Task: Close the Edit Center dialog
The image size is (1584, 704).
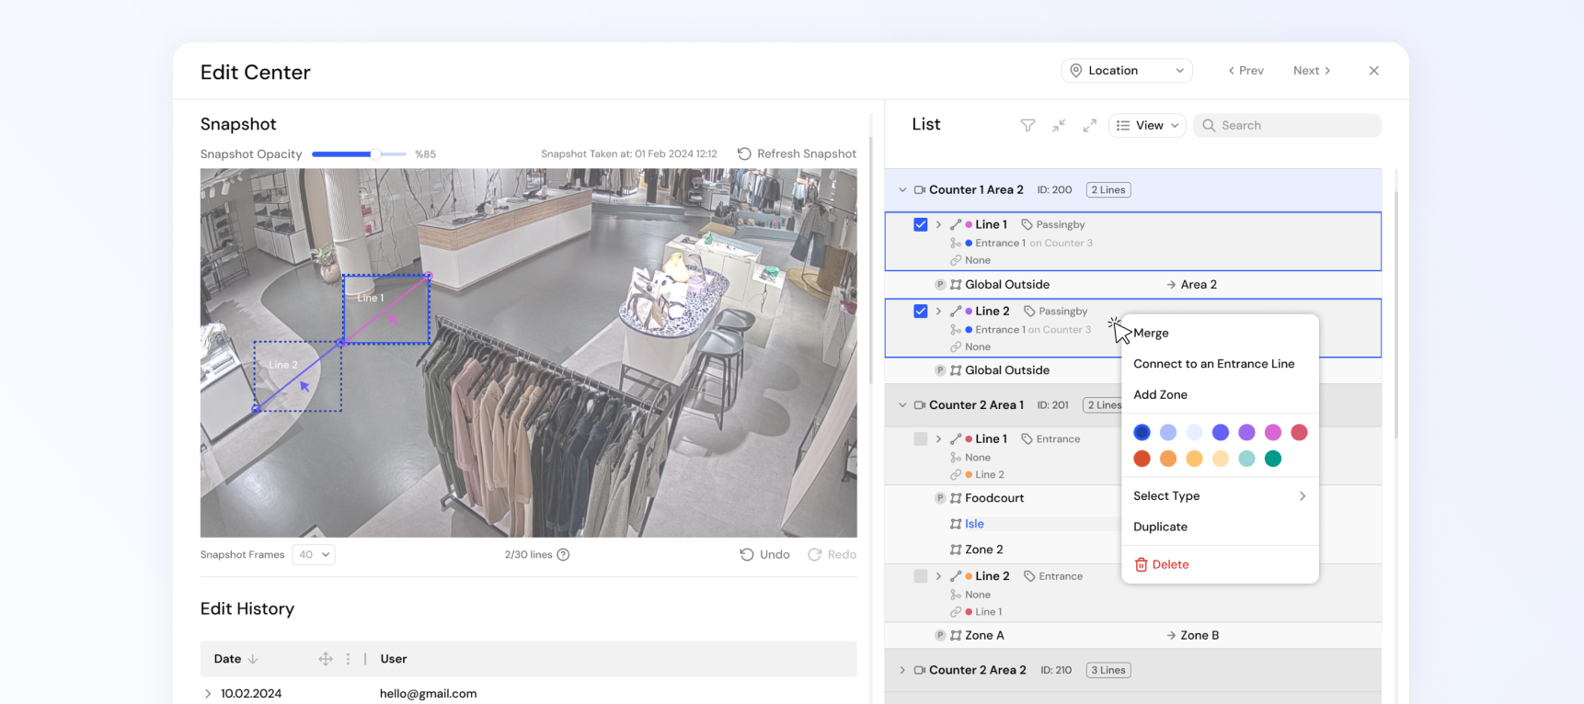Action: tap(1373, 71)
